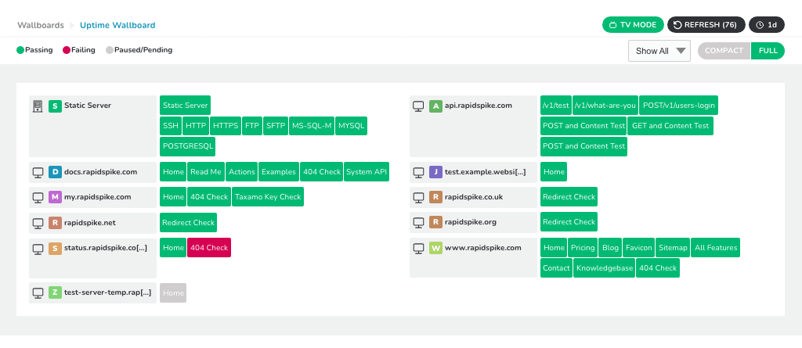Click the REFRESH (76) button
This screenshot has width=802, height=348.
(706, 24)
